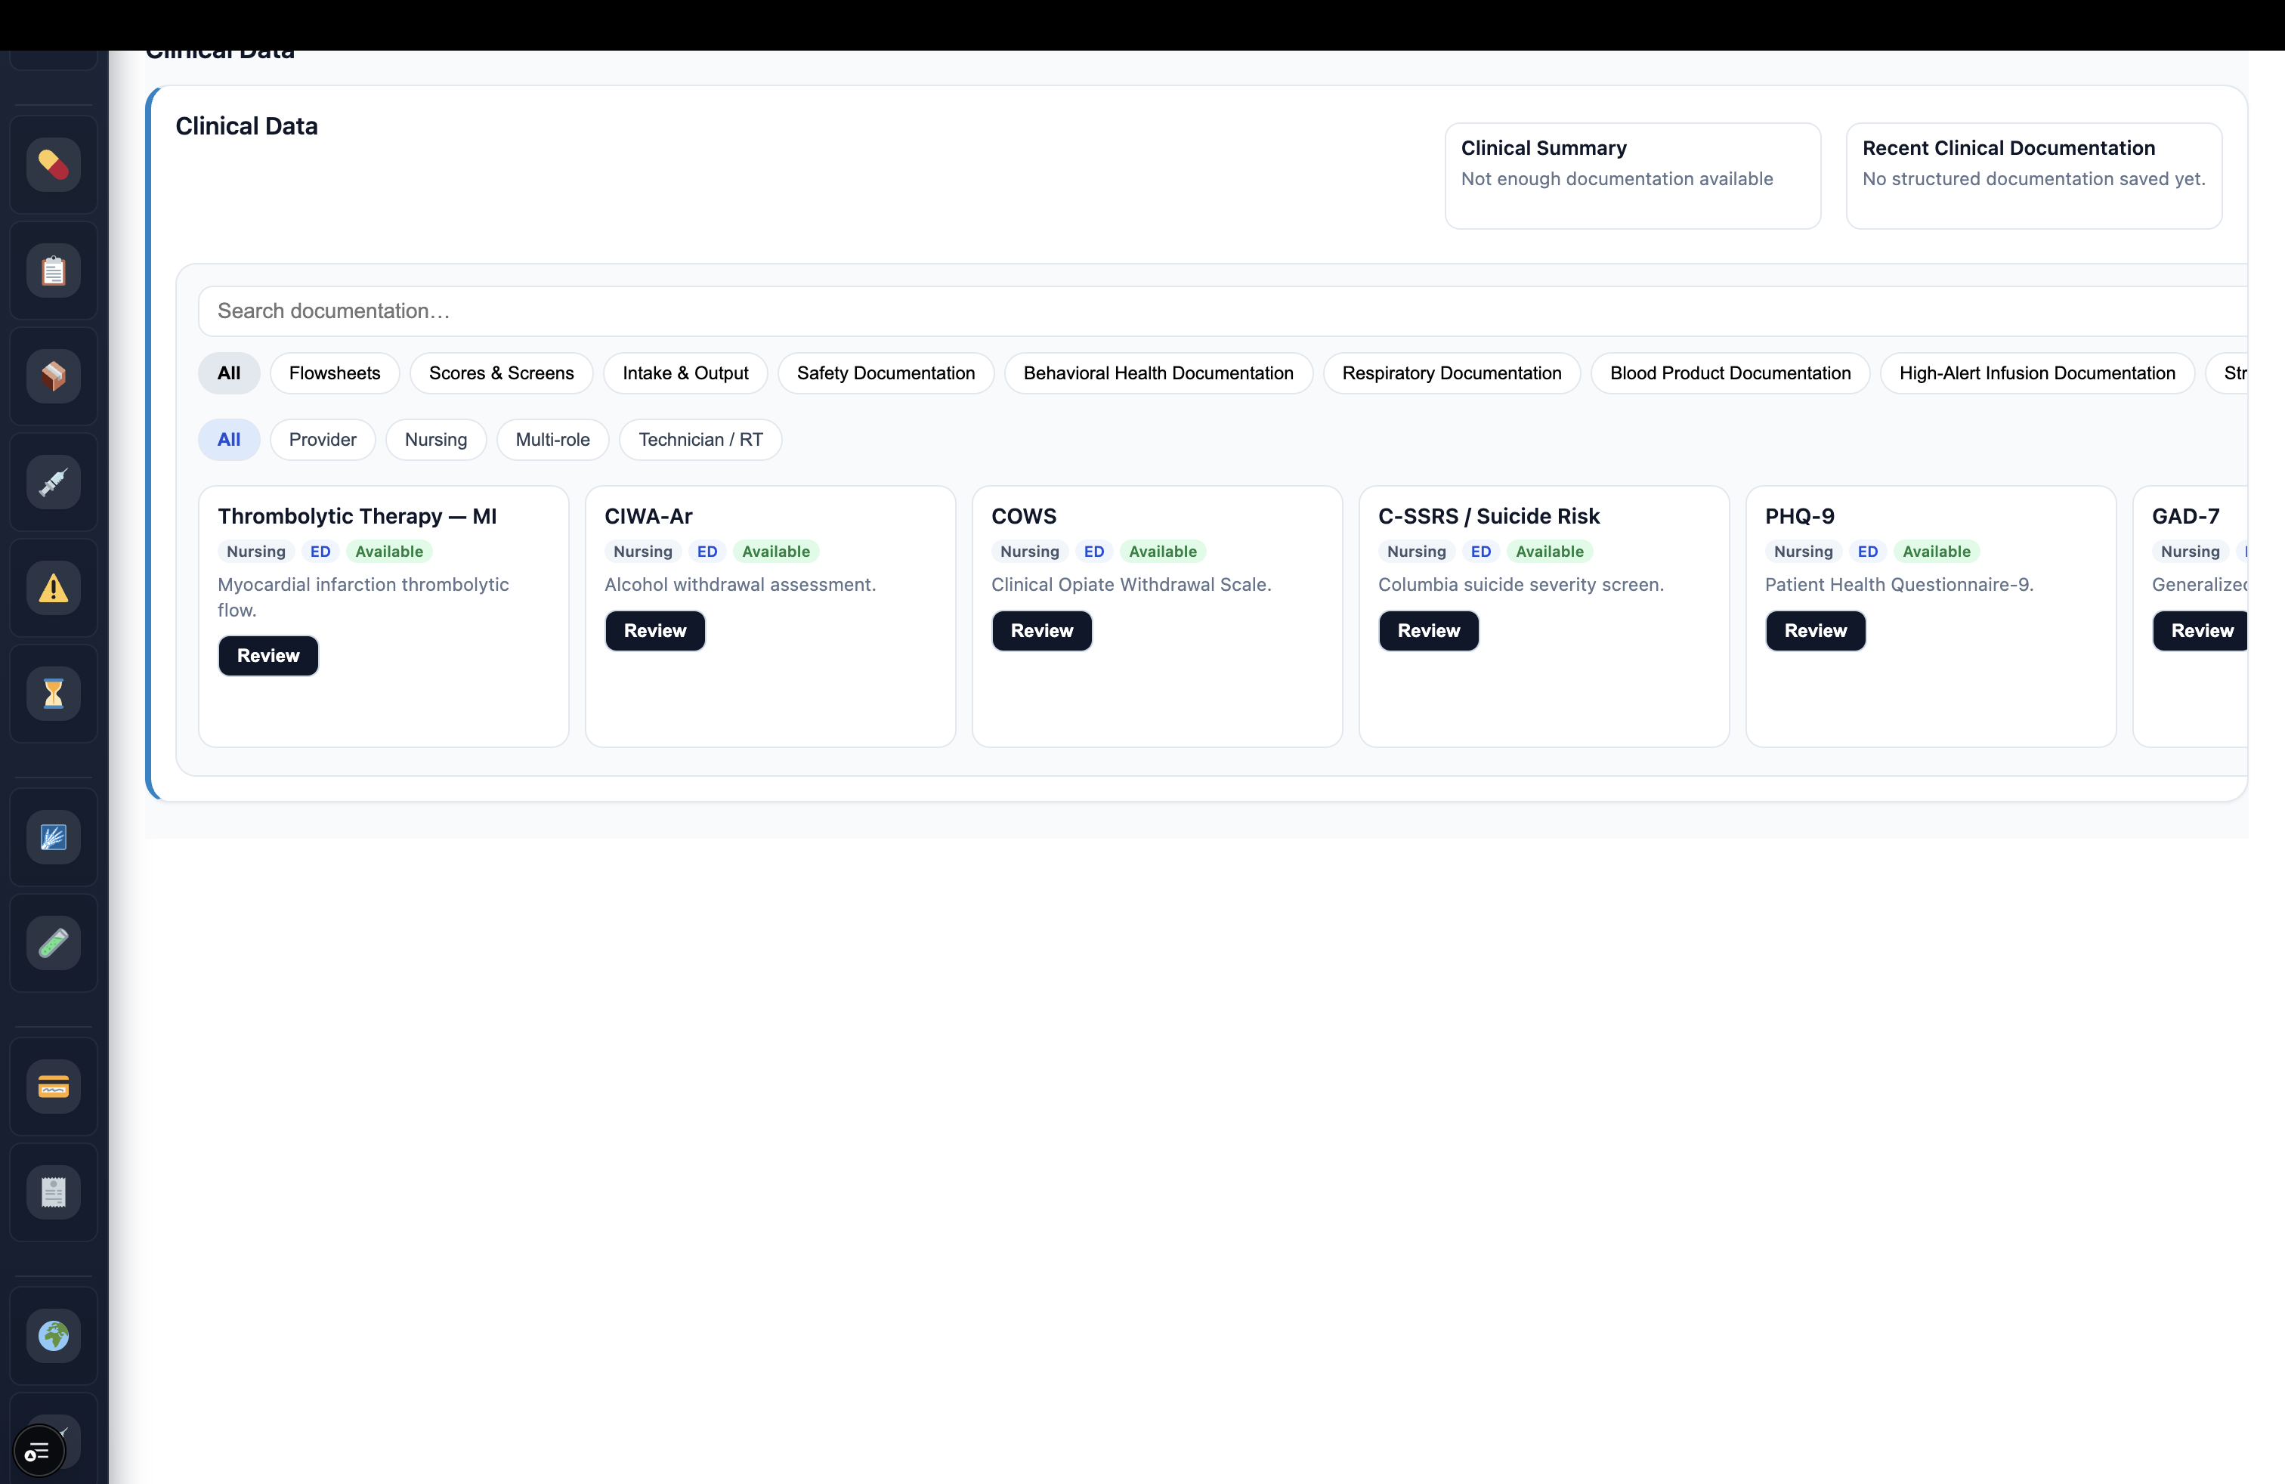Open the pill medications sidebar icon
The width and height of the screenshot is (2285, 1484).
point(54,165)
